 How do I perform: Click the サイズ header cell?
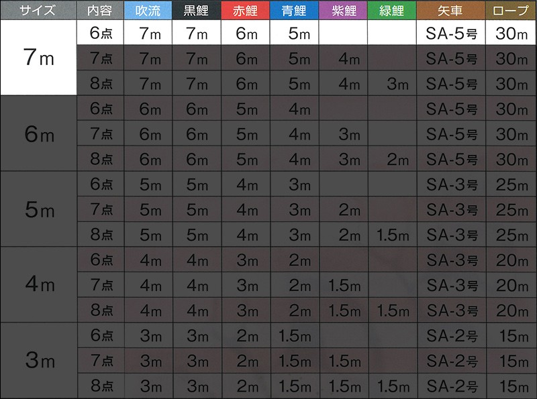tap(38, 10)
